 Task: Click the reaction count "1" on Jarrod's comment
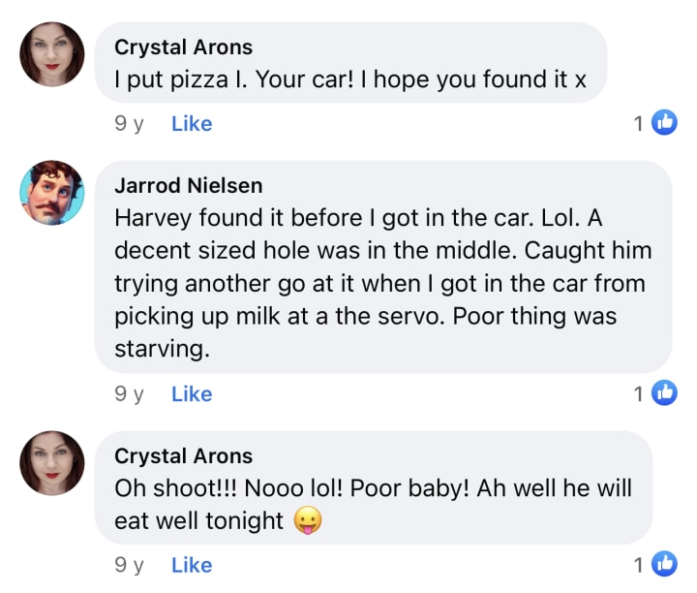(639, 393)
